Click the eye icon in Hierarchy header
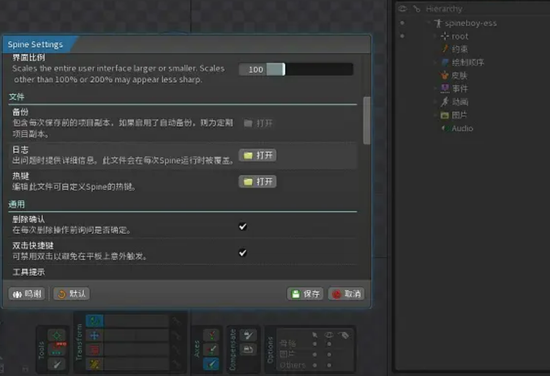Image resolution: width=550 pixels, height=376 pixels. click(402, 9)
